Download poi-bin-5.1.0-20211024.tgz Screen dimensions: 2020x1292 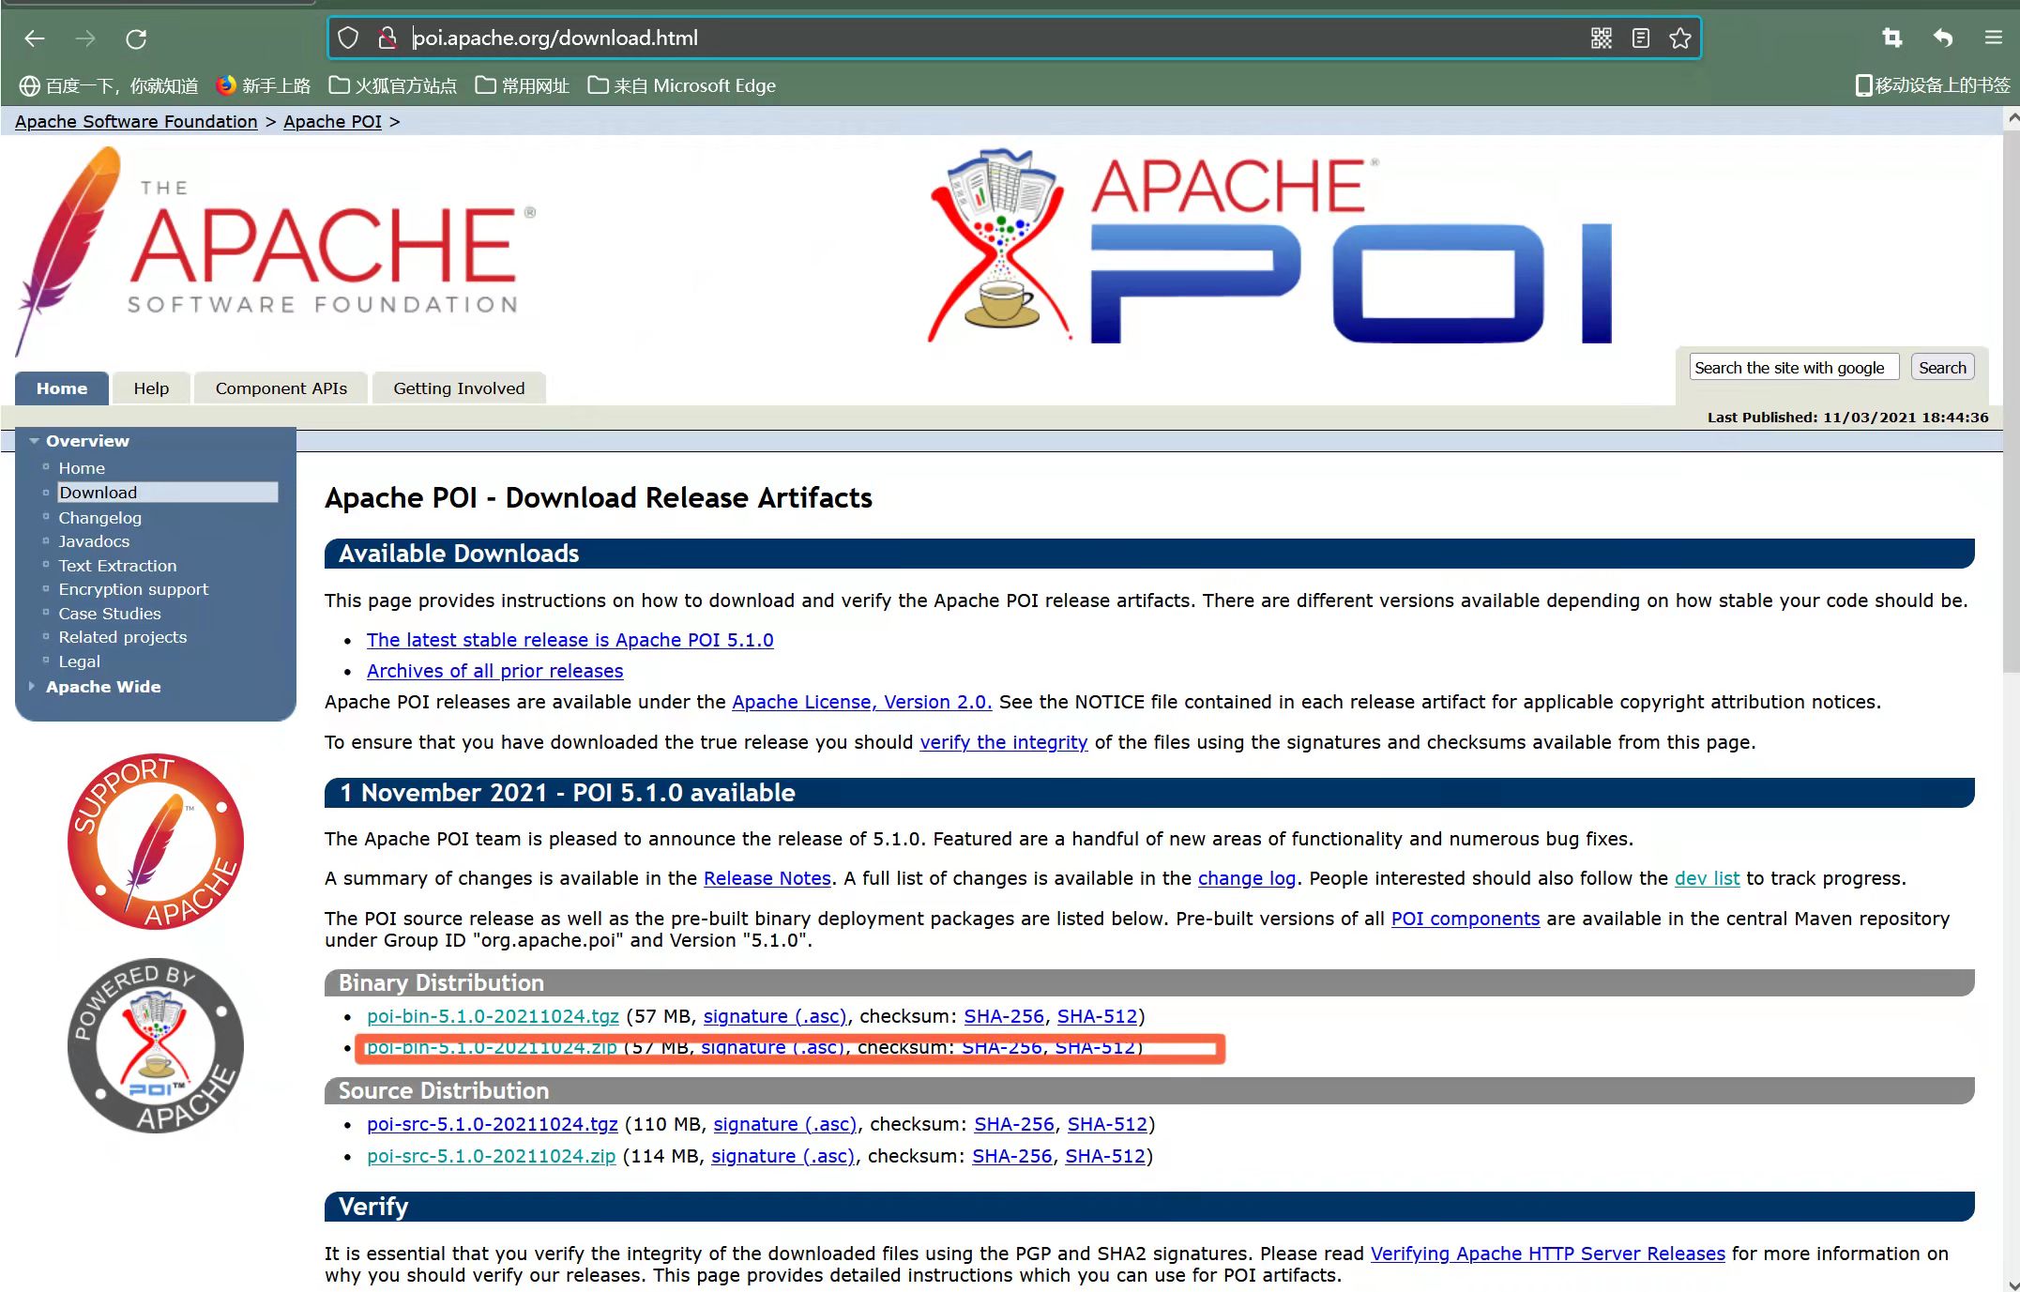click(x=493, y=1016)
